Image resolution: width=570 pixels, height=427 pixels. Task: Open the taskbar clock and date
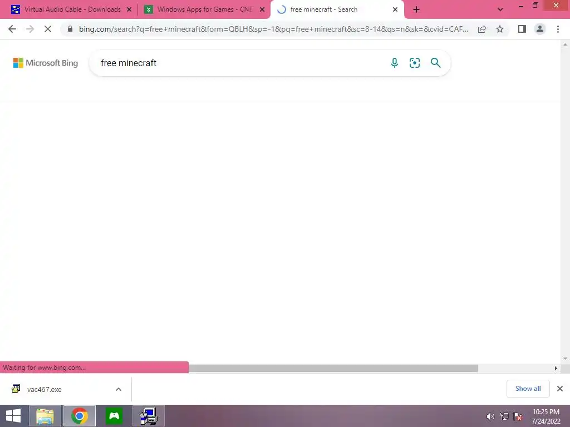[546, 416]
